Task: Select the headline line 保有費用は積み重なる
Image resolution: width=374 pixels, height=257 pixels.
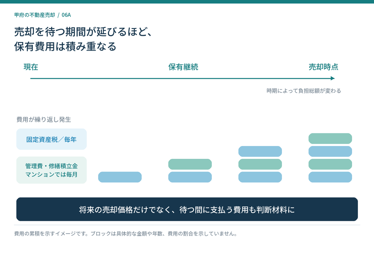Action: (x=65, y=46)
